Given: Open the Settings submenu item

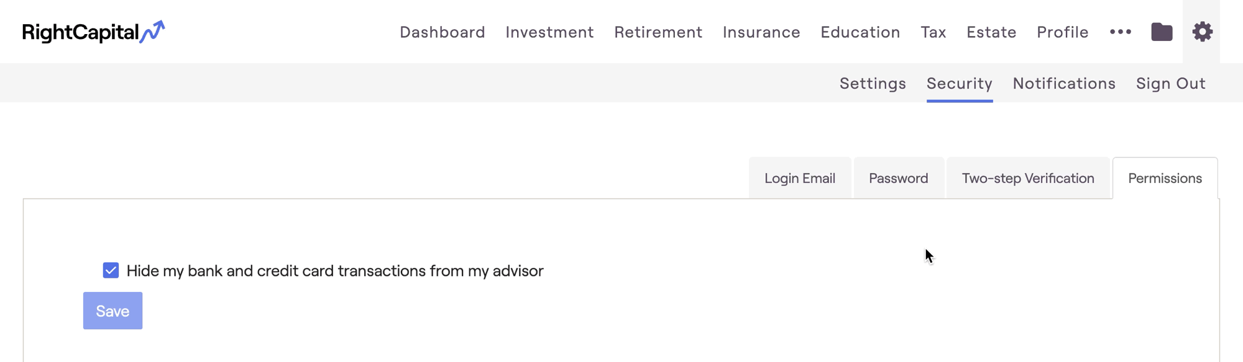Looking at the screenshot, I should (873, 83).
